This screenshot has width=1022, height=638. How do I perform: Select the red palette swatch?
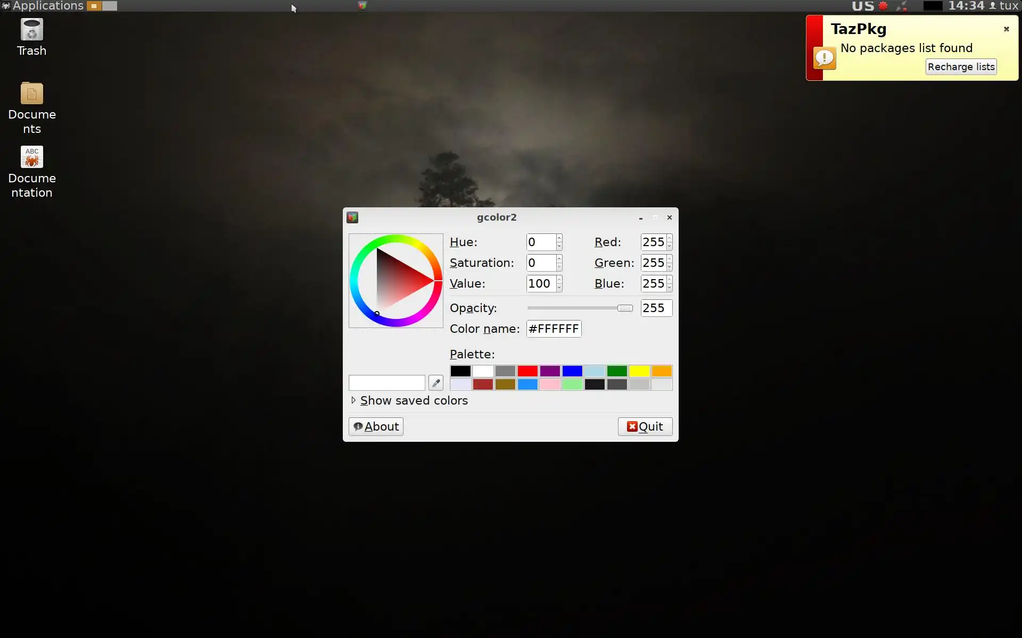(x=528, y=371)
